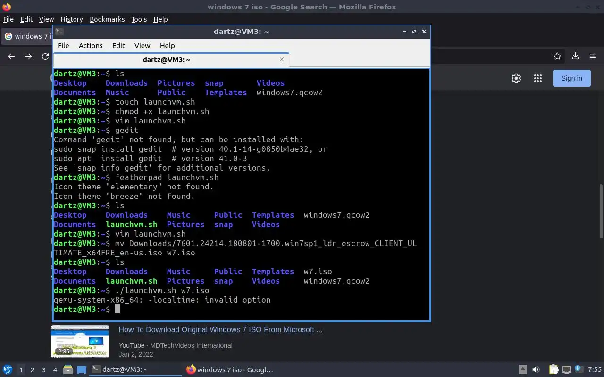Open Firefox Help menu
Image resolution: width=604 pixels, height=377 pixels.
pos(160,19)
